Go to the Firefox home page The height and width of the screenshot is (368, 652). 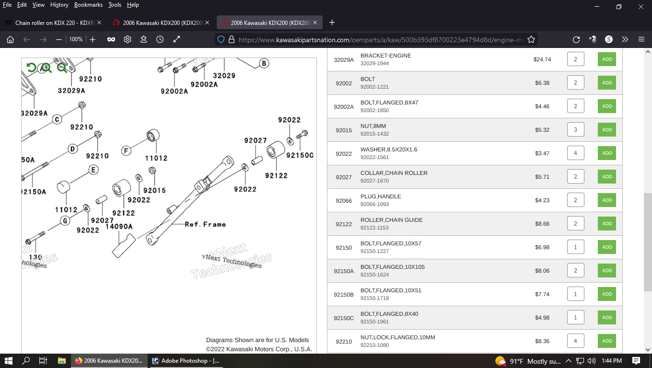click(10, 40)
